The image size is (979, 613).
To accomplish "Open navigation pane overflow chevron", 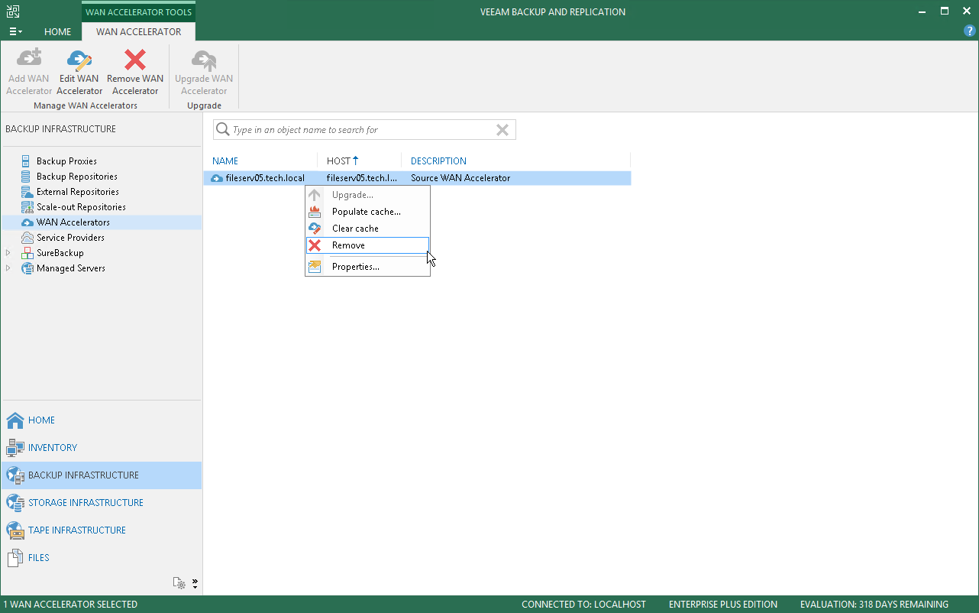I will (195, 584).
